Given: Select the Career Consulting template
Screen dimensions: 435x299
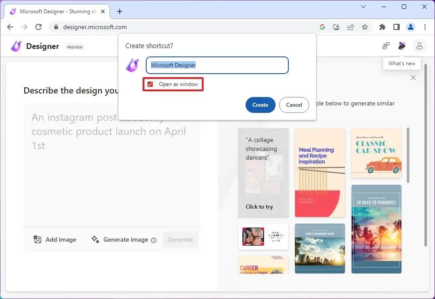Looking at the screenshot, I should coord(263,265).
